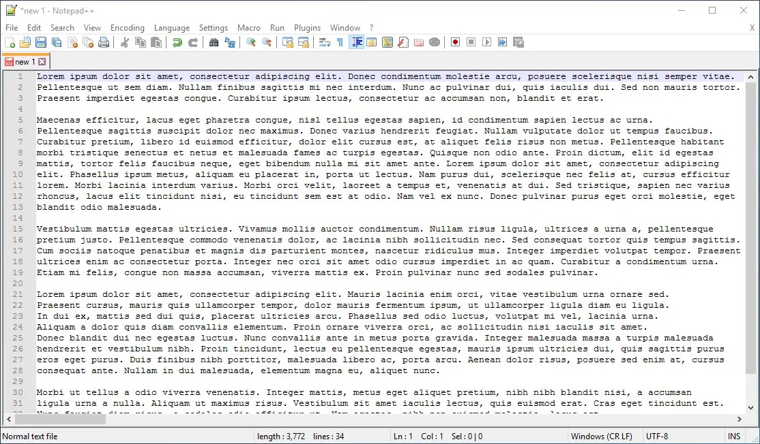Open the Run menu
The width and height of the screenshot is (760, 444).
[277, 27]
